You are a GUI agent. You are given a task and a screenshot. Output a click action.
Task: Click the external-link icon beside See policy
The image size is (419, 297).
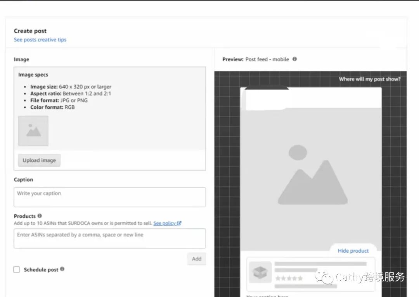coord(179,223)
